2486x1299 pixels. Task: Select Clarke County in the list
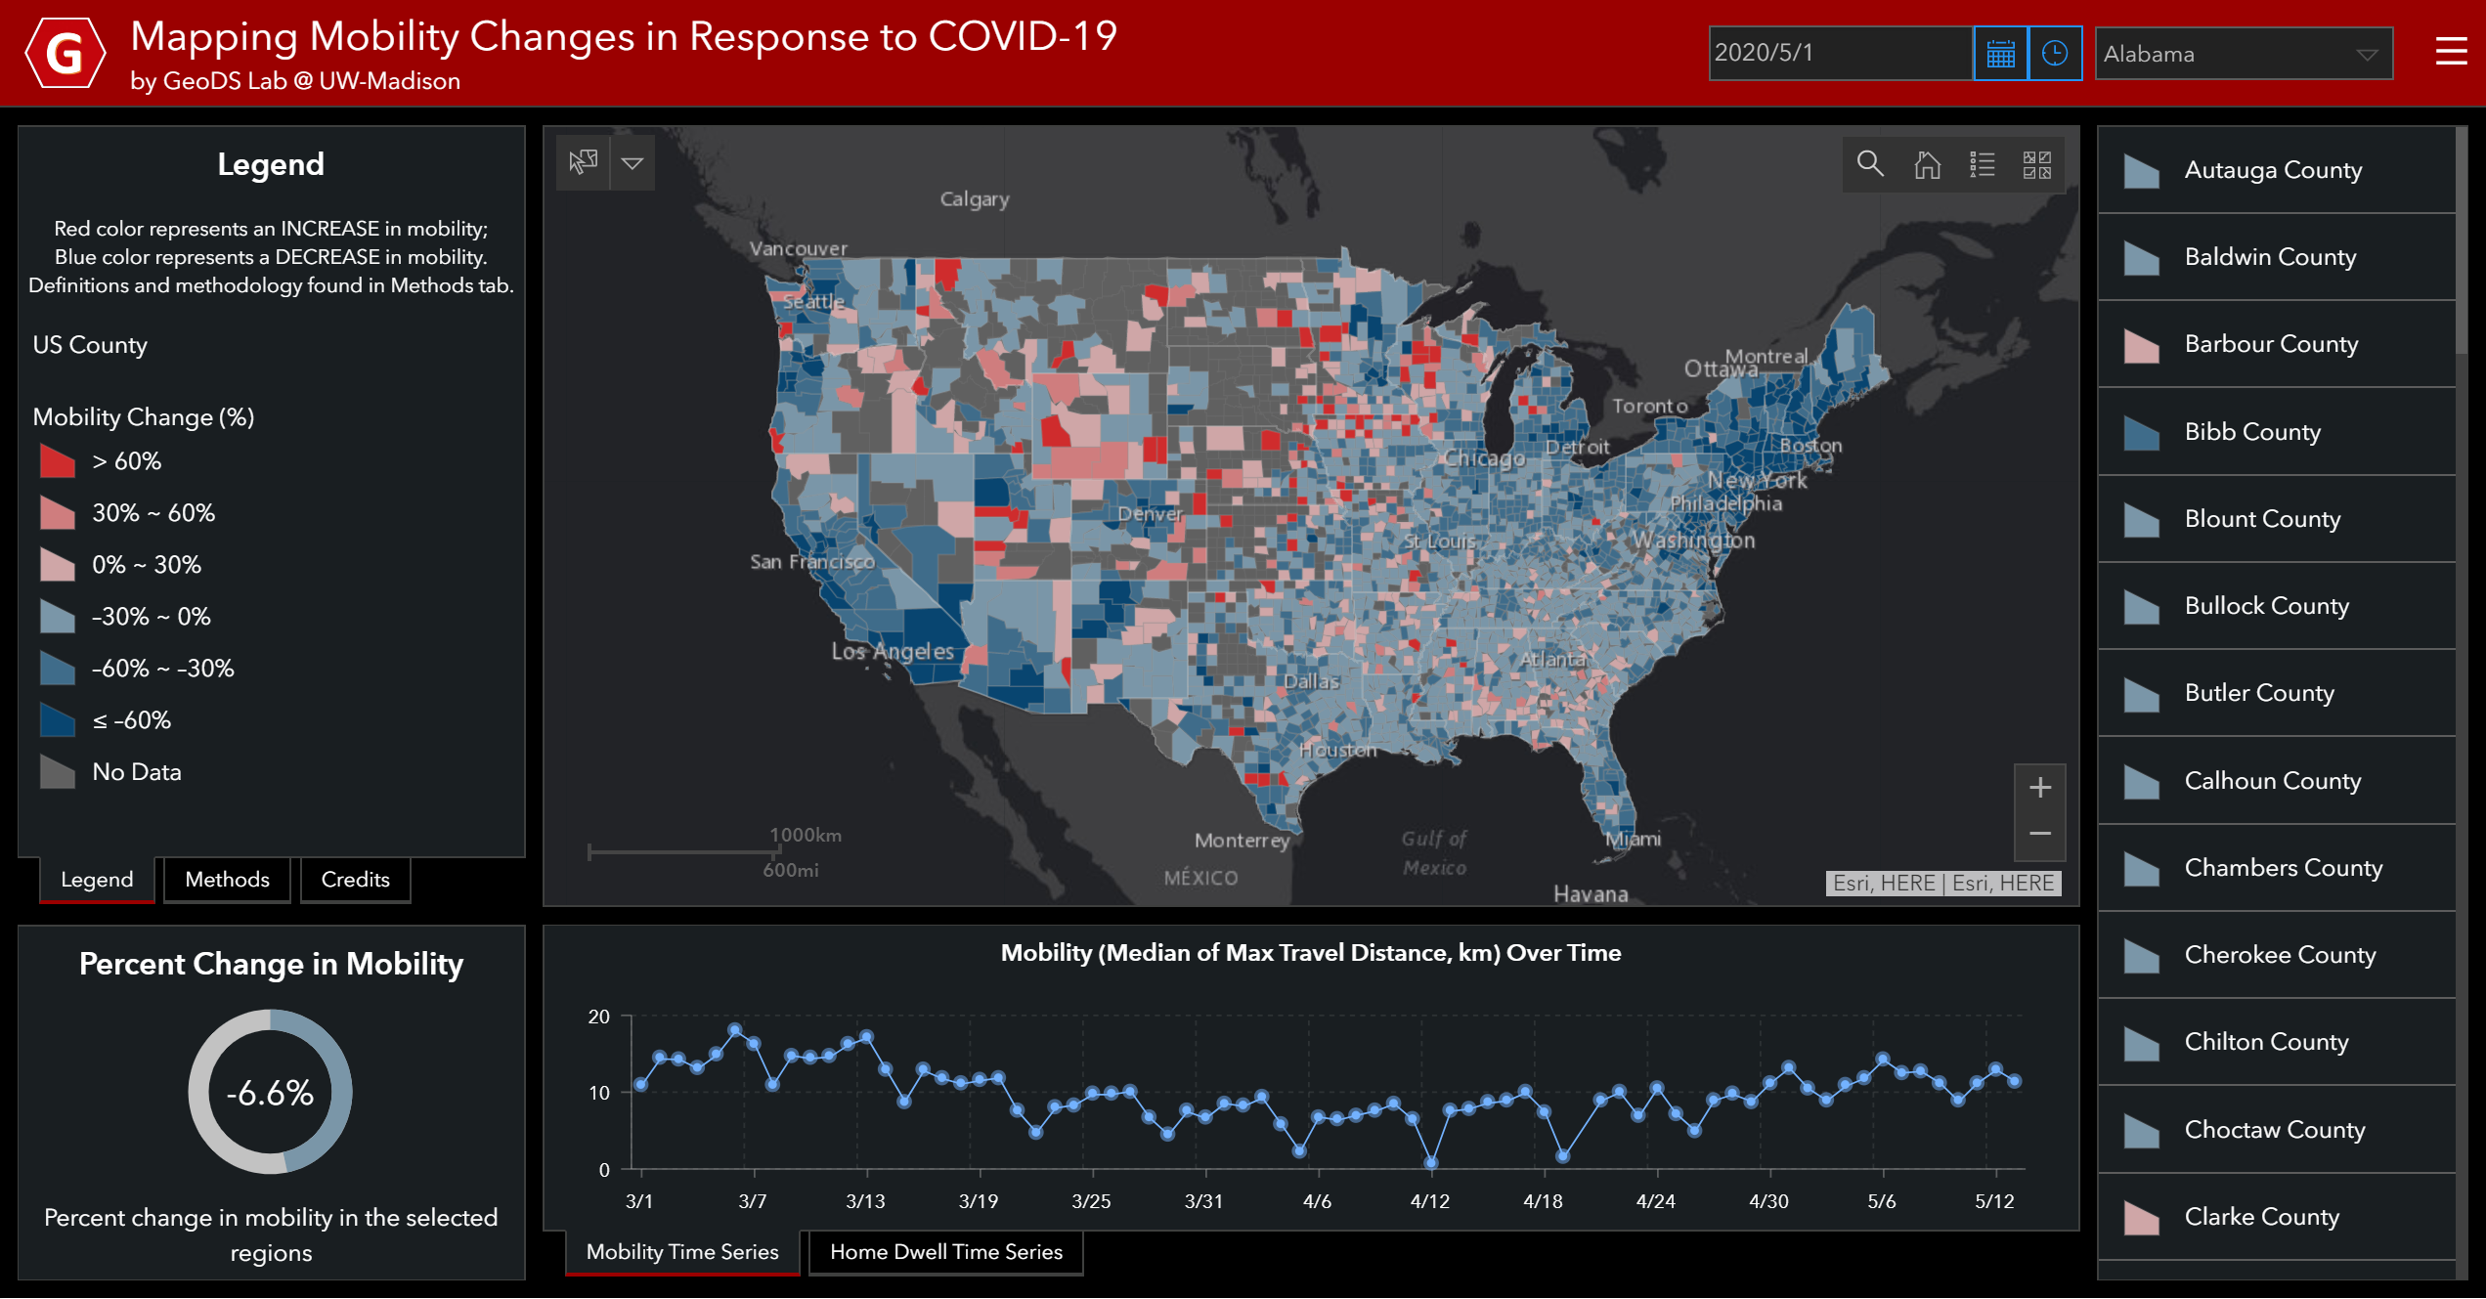[x=2277, y=1217]
